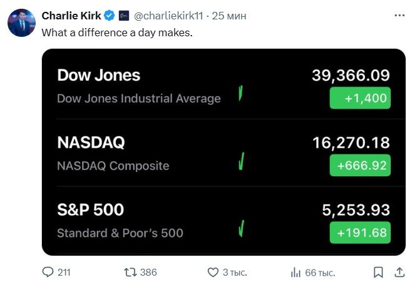Open view analytics bar chart icon
The width and height of the screenshot is (415, 285).
[296, 272]
